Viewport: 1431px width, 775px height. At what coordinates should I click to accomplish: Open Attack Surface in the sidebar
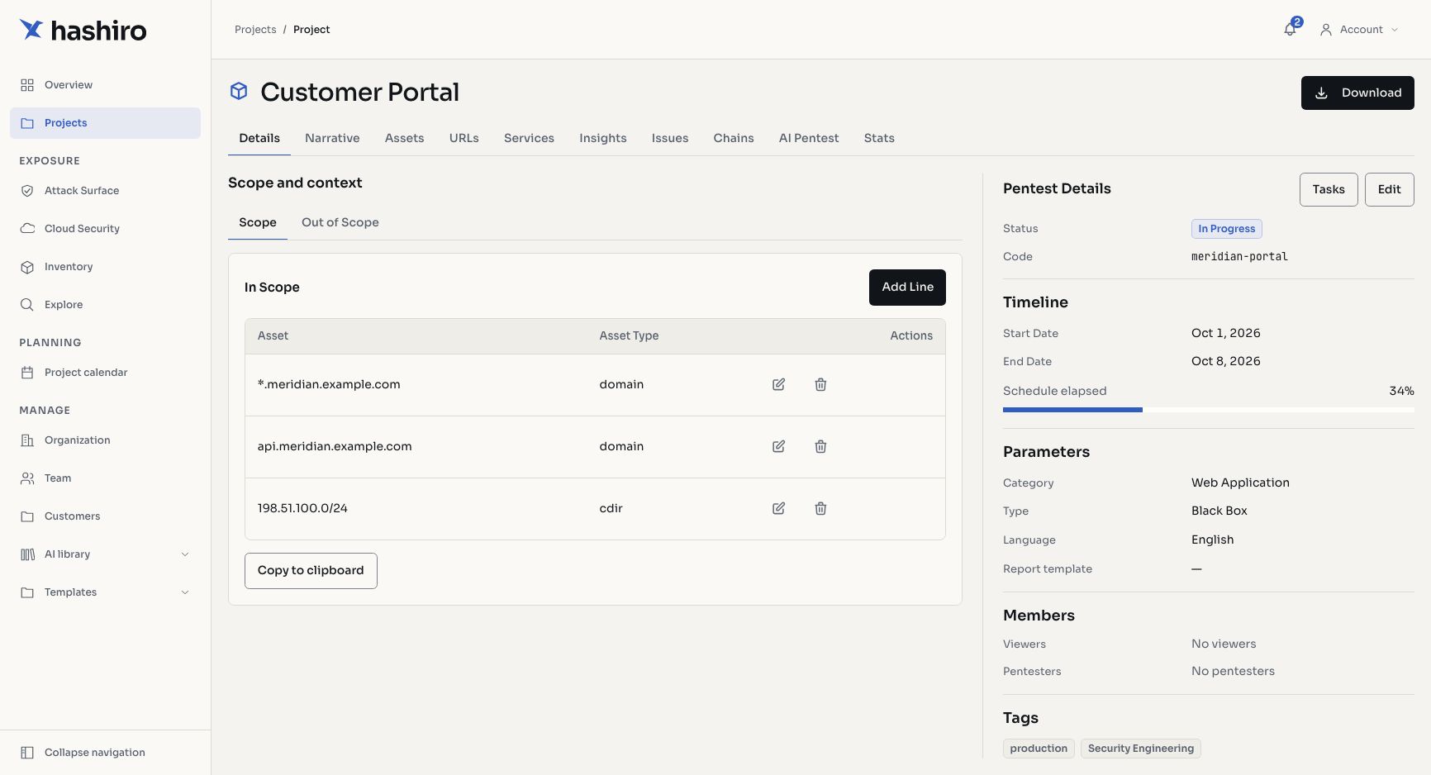pos(105,191)
